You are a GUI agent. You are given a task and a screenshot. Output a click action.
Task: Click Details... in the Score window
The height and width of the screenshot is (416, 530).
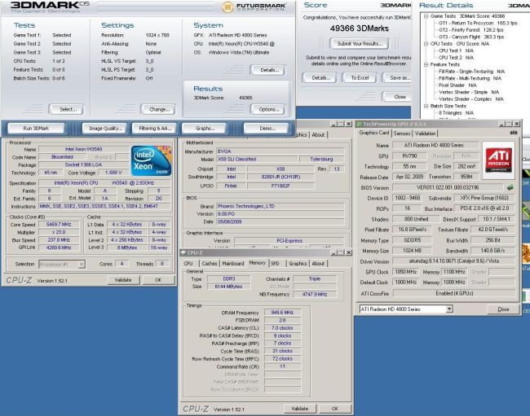pyautogui.click(x=320, y=77)
